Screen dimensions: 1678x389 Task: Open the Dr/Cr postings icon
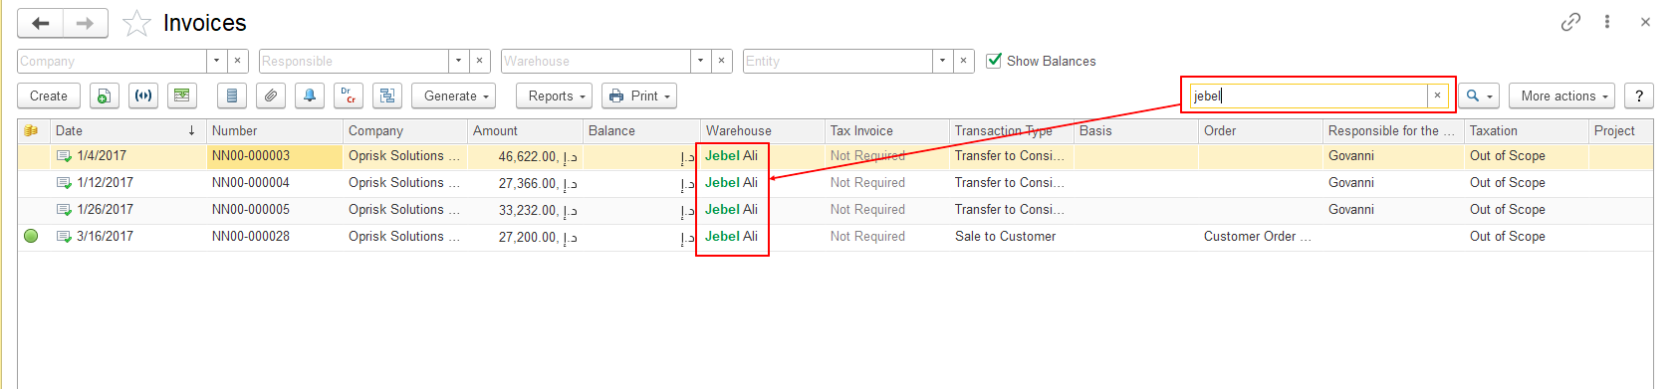click(x=348, y=97)
